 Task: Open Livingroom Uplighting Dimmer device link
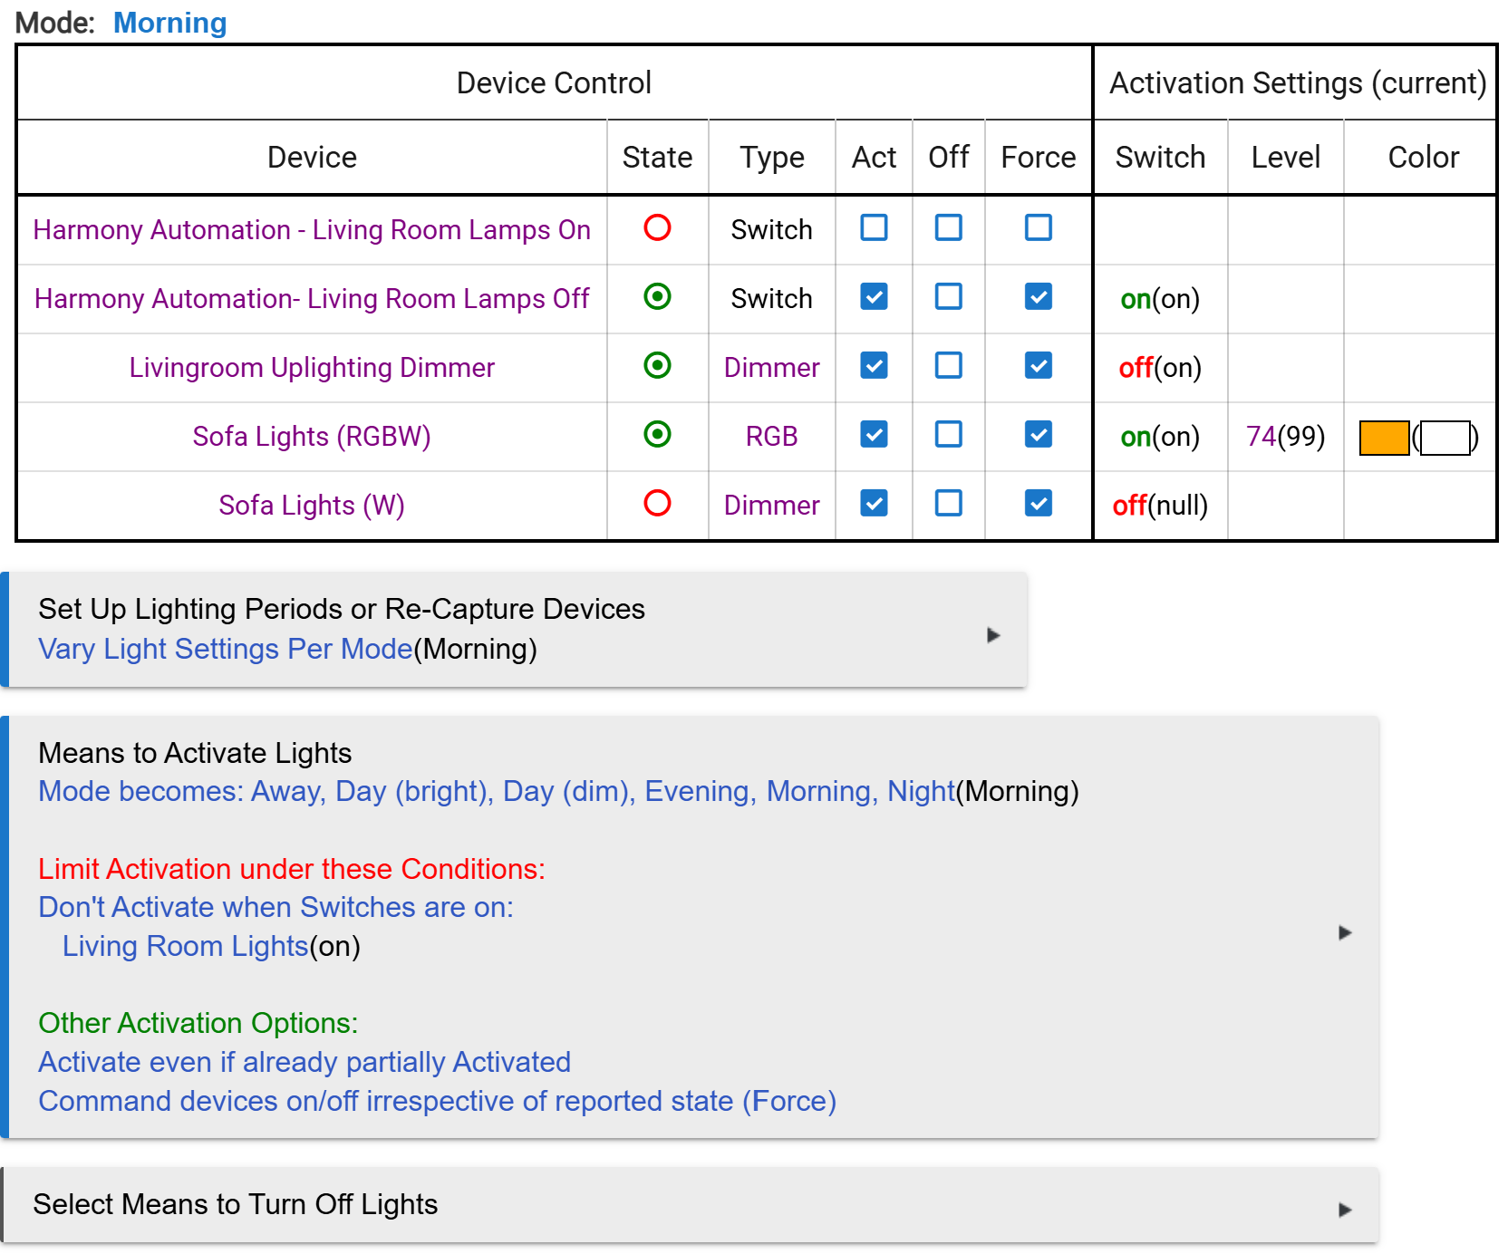pos(312,368)
